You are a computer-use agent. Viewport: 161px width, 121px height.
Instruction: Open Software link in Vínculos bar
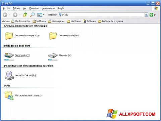[x=89, y=21]
